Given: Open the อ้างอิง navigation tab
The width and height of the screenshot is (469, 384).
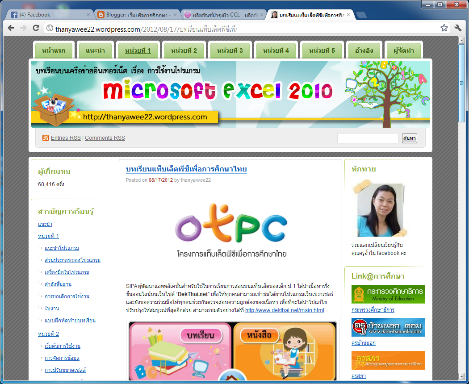Looking at the screenshot, I should (364, 50).
